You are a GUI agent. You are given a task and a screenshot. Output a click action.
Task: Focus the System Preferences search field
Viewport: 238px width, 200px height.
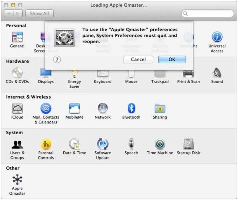(208, 14)
